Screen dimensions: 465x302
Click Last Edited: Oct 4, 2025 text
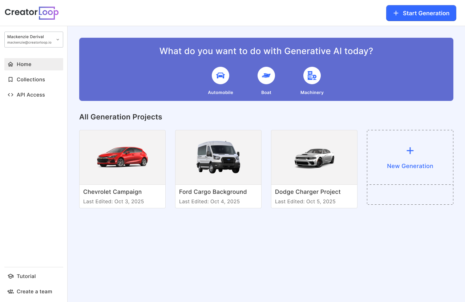209,201
